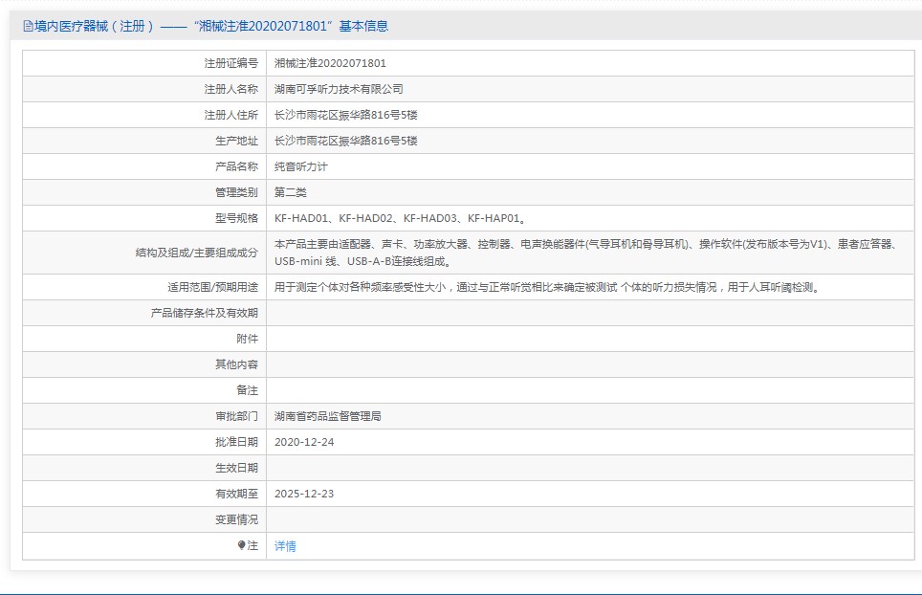The width and height of the screenshot is (922, 595).
Task: Click the 生效日期 label
Action: pyautogui.click(x=236, y=468)
